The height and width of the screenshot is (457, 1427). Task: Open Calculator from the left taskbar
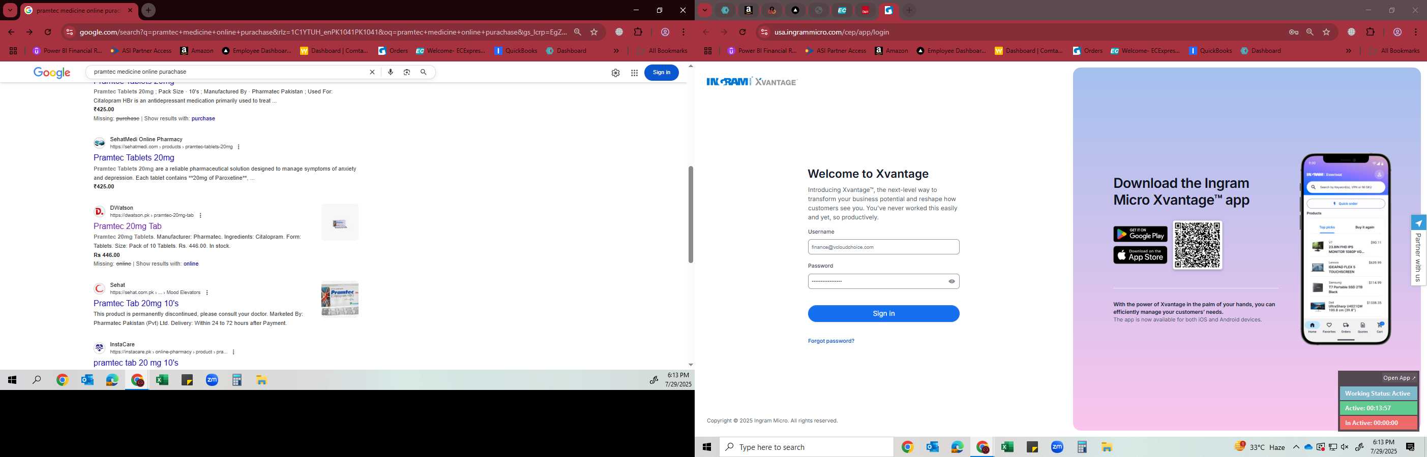[237, 380]
